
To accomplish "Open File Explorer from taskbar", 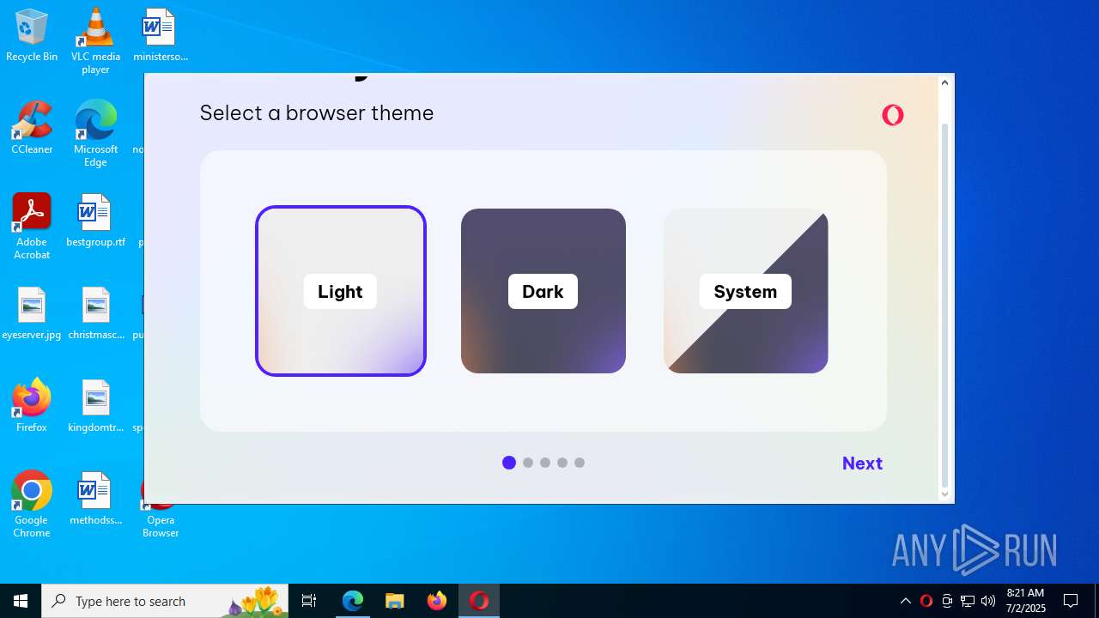I will pyautogui.click(x=395, y=601).
